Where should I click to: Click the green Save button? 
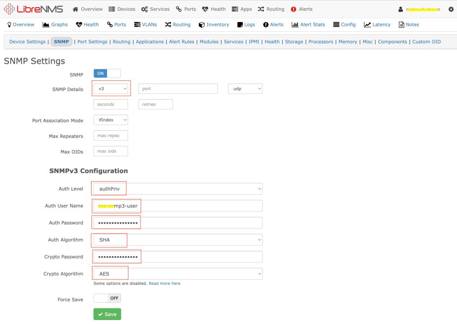[107, 314]
